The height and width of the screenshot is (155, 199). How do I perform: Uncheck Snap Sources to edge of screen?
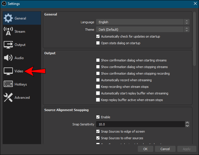point(98,131)
